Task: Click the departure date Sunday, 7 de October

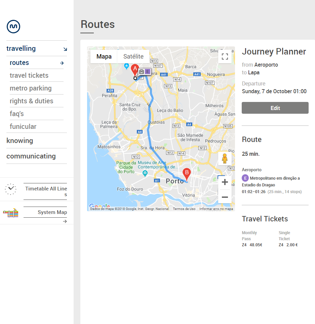Action: pyautogui.click(x=274, y=91)
